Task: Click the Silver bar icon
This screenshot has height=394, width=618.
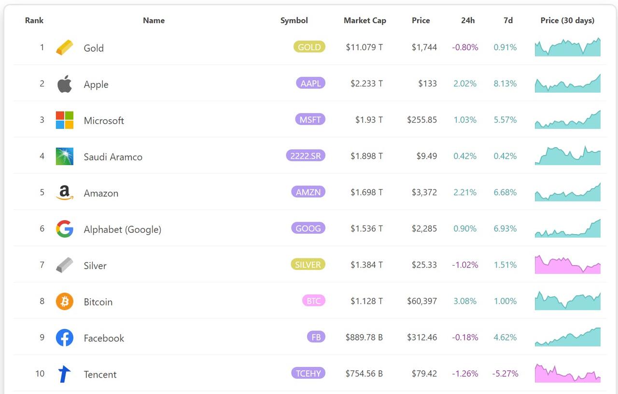Action: pos(64,265)
